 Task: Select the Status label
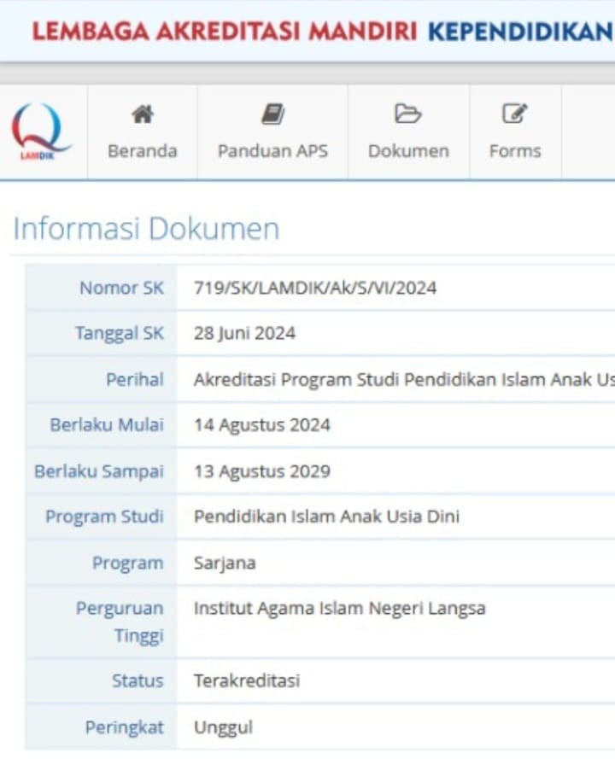click(138, 681)
